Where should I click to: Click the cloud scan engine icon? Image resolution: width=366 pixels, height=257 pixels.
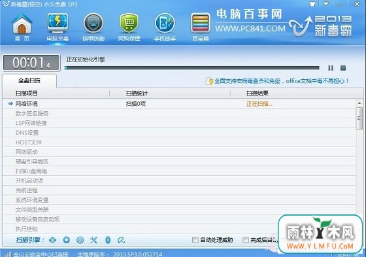(x=53, y=240)
